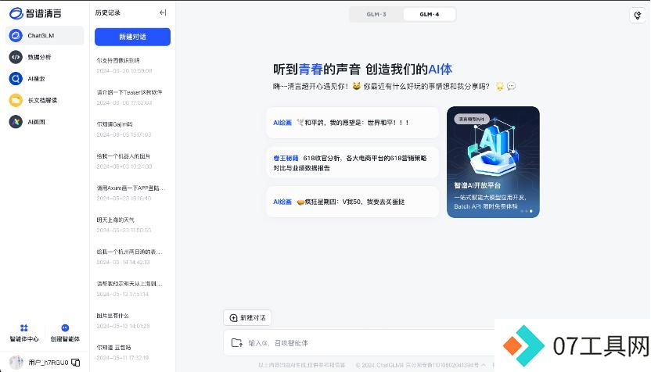Click the carousel dots on banner card

click(527, 211)
